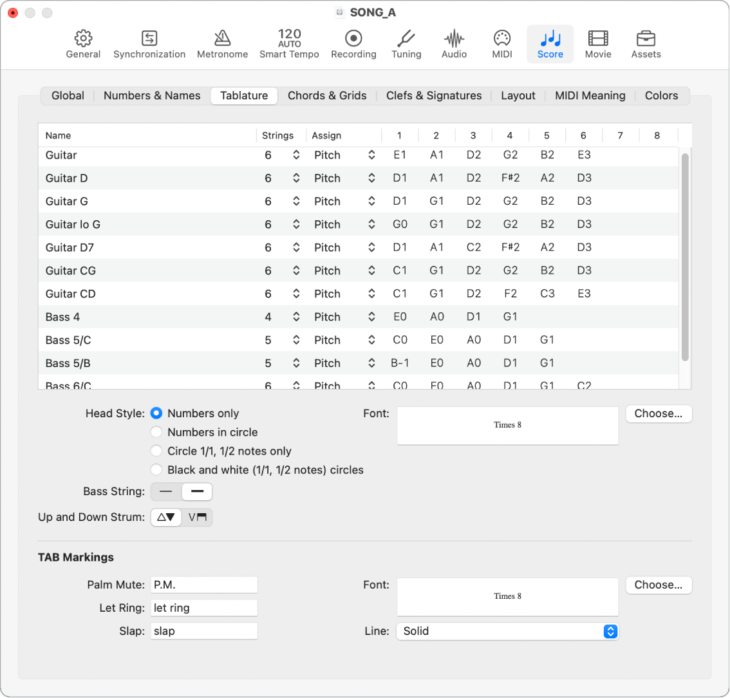Viewport: 730px width, 698px height.
Task: Select the Tablature tab
Action: click(244, 96)
